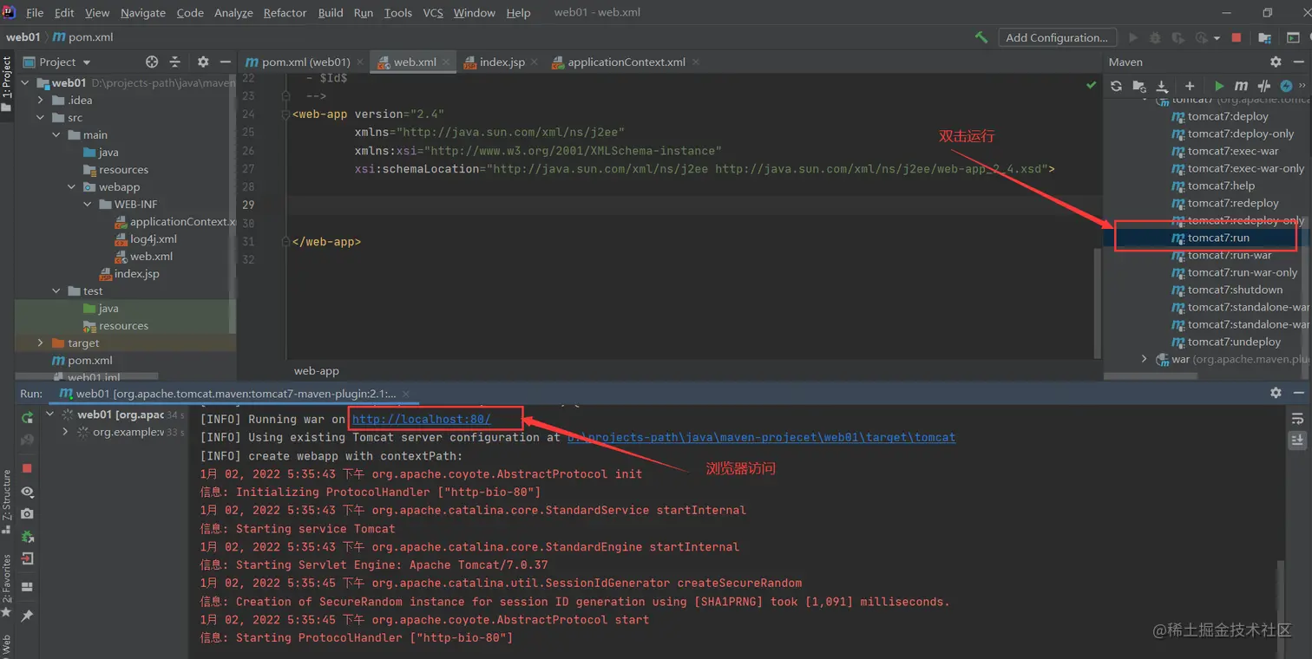1312x659 pixels.
Task: Pin the Run tab with pin icon
Action: click(x=27, y=616)
